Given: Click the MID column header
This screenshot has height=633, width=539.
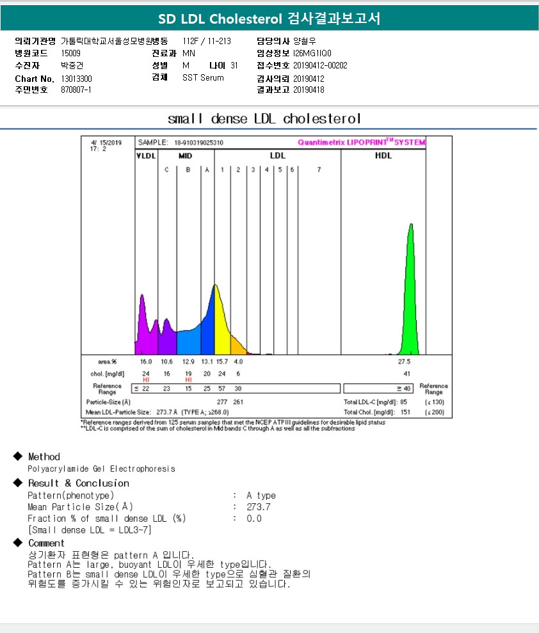Looking at the screenshot, I should pos(186,156).
